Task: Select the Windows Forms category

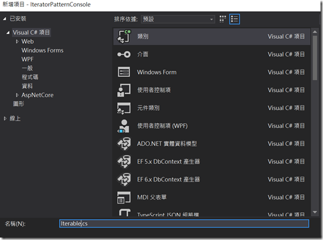Action: (x=43, y=50)
